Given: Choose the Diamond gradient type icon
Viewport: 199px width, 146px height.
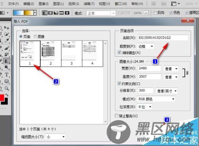Looking at the screenshot, I should (x=67, y=13).
